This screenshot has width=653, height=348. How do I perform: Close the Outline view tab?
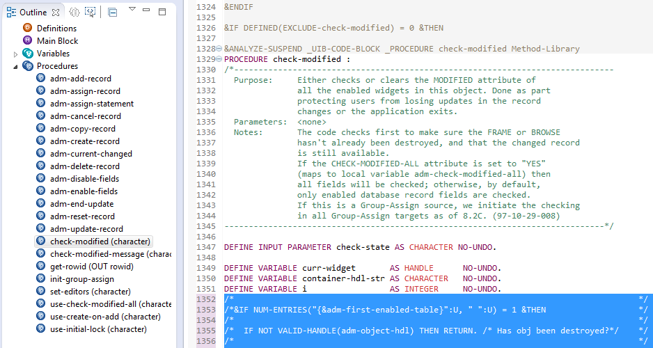point(56,13)
